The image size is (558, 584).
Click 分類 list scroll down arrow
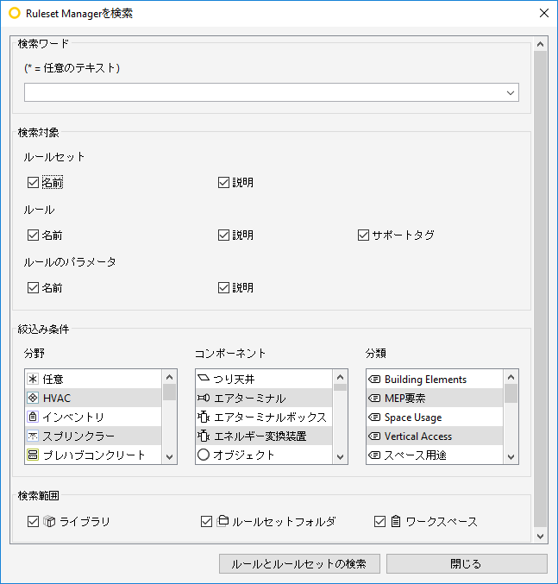click(x=511, y=457)
